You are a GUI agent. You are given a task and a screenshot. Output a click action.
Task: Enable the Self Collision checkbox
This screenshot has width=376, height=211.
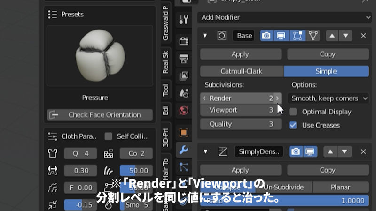pos(109,136)
